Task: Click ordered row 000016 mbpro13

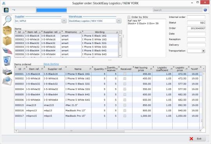Action: [108, 111]
